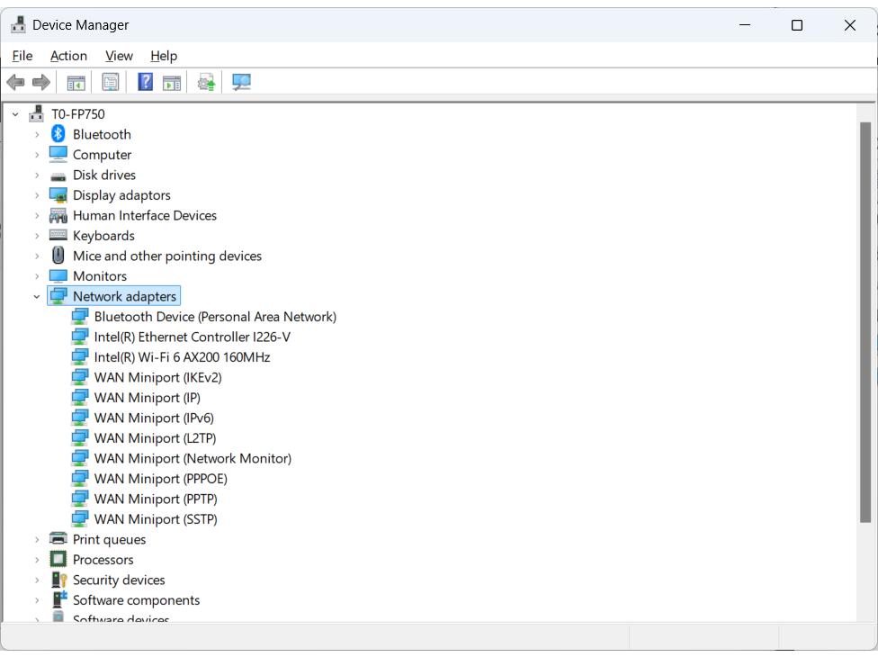Viewport: 878px width, 657px height.
Task: Select Human Interface Devices label
Action: tap(145, 215)
